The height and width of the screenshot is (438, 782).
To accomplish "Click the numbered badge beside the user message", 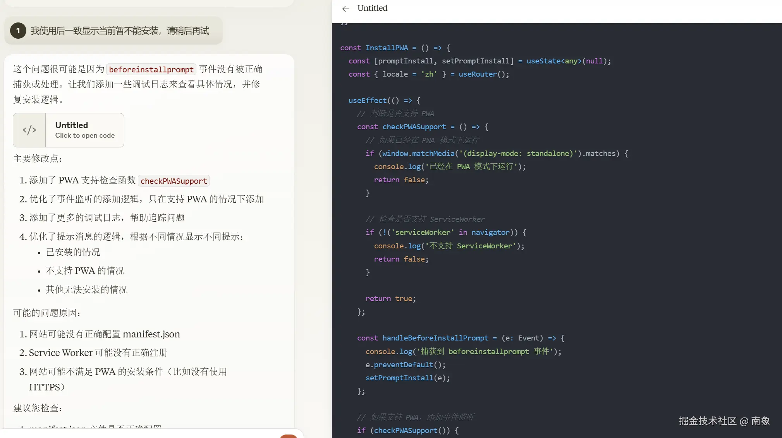I will point(18,30).
